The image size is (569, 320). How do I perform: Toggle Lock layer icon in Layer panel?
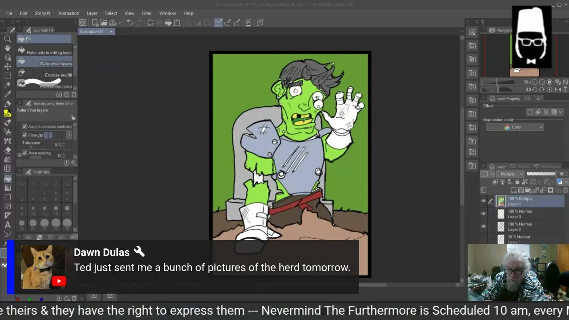point(517,182)
